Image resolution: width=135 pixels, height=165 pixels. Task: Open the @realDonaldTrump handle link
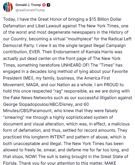[30, 10]
